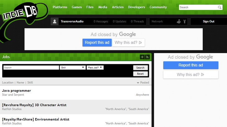The width and height of the screenshot is (227, 127).
Task: Click the Search button in Jobs filter
Action: (x=140, y=68)
